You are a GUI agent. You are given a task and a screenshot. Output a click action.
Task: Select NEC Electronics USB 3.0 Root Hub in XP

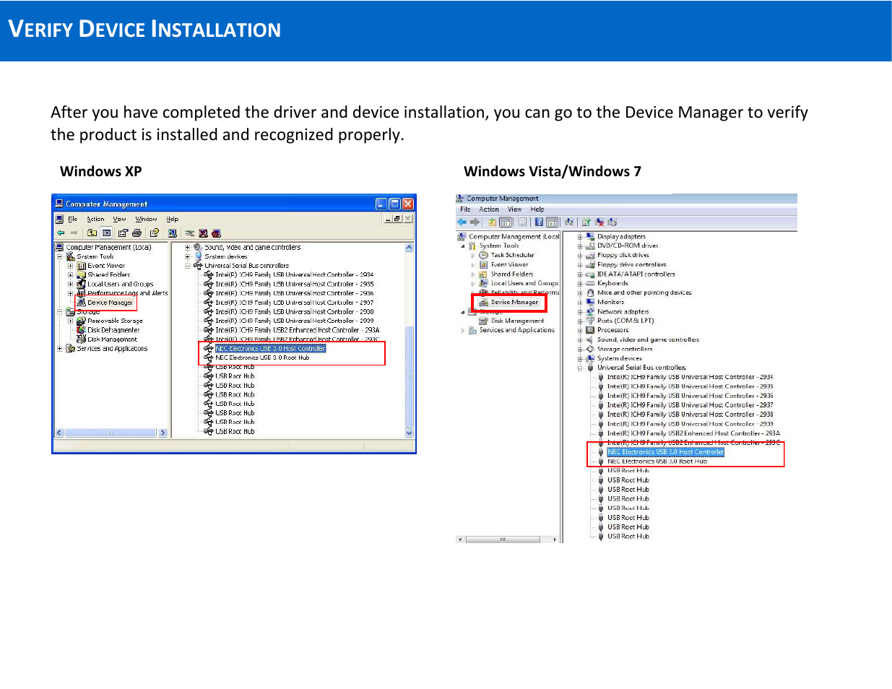(262, 357)
